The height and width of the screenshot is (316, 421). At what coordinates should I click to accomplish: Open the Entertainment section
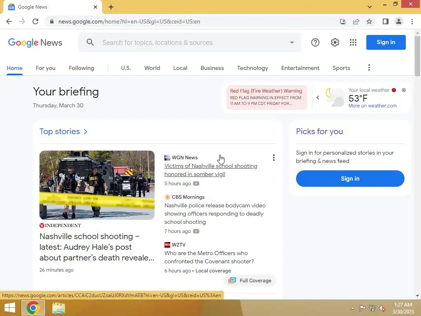coord(300,68)
